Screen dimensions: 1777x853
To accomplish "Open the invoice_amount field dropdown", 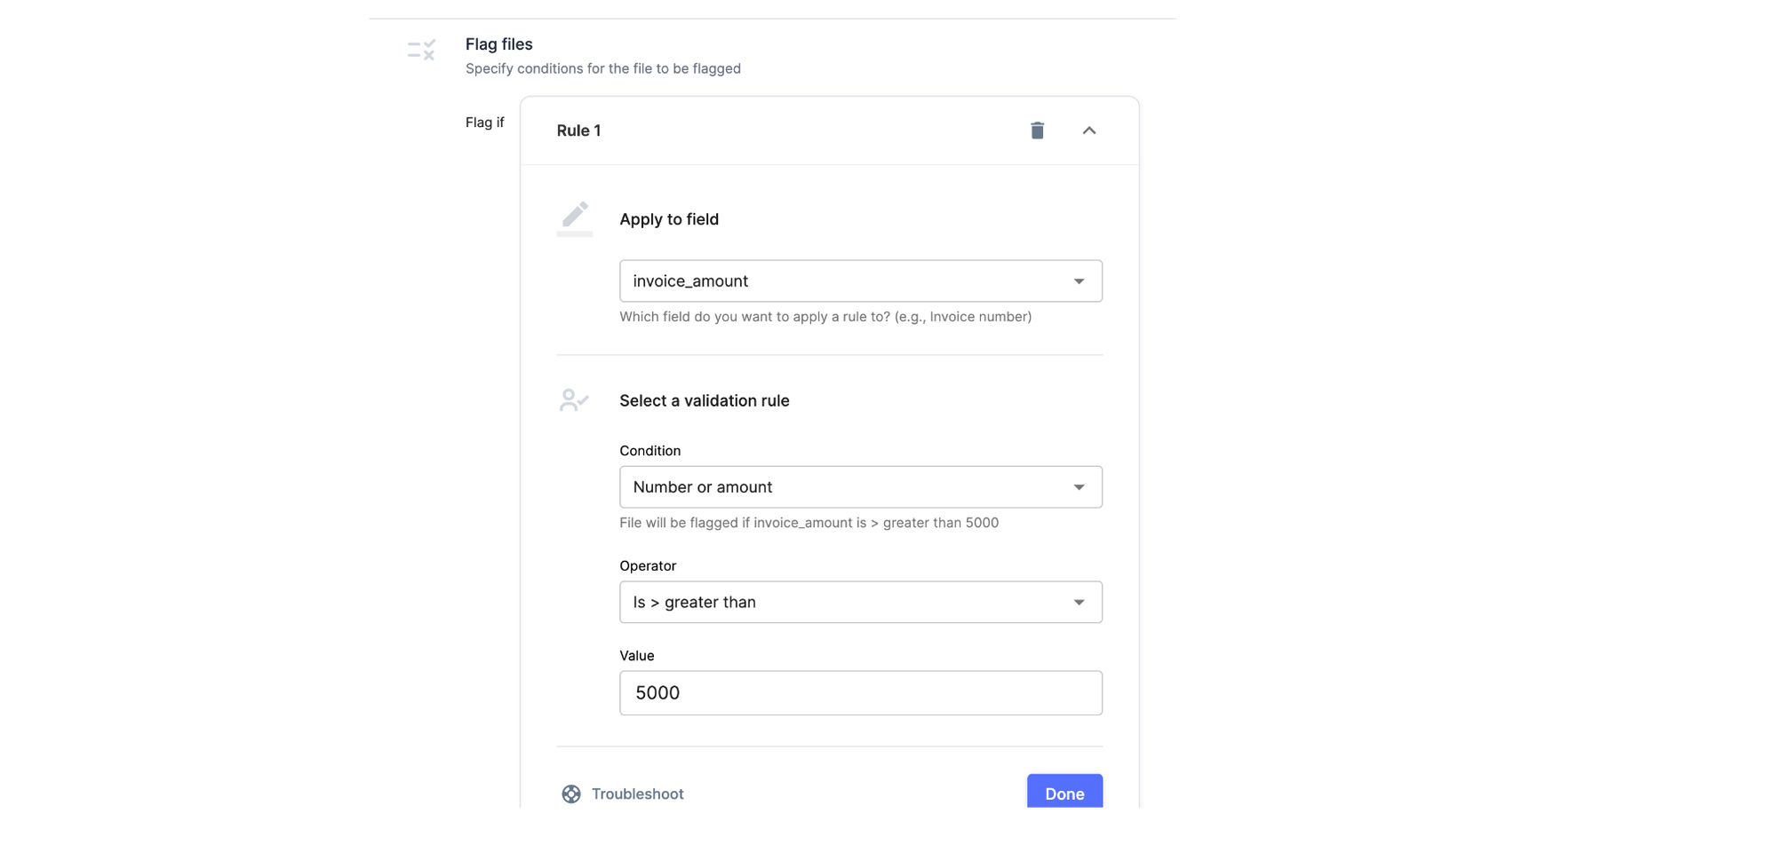I will point(844,281).
